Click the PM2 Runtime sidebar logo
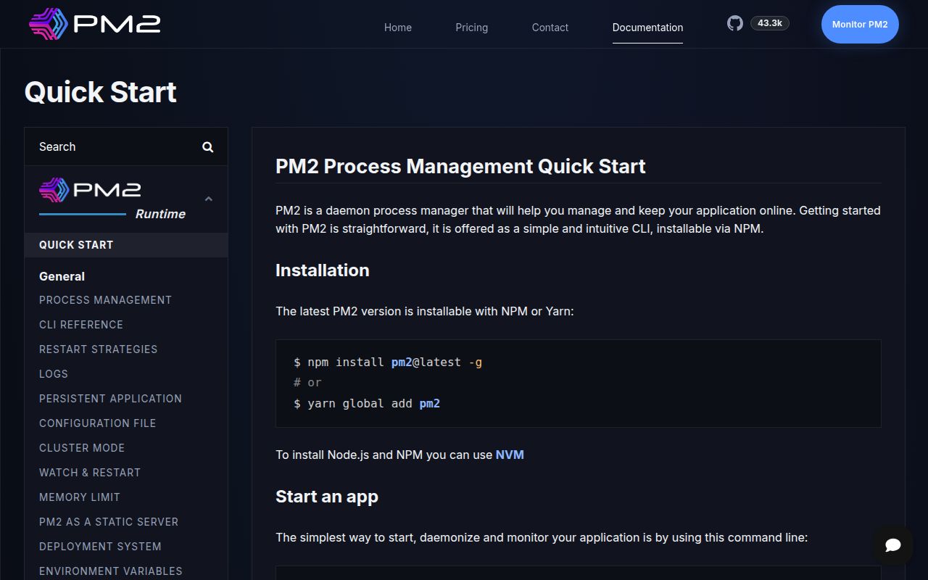The width and height of the screenshot is (928, 580). coord(112,199)
